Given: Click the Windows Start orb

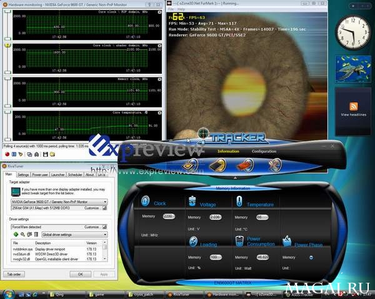Looking at the screenshot, I should click(x=8, y=294).
